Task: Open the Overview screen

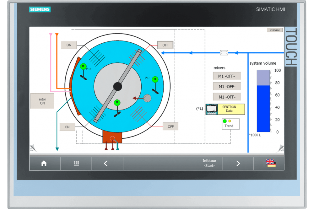Action: (x=275, y=30)
